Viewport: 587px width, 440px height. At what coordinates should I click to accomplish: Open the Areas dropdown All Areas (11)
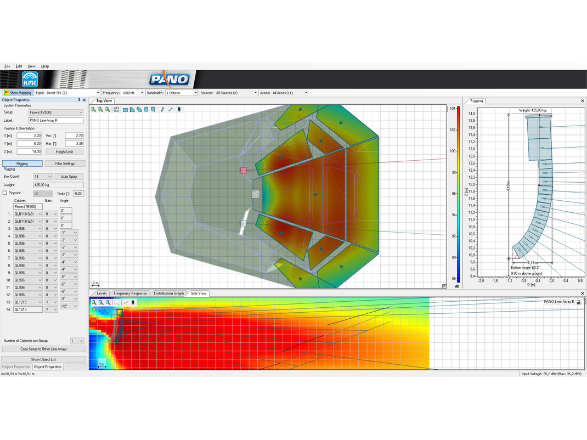coord(290,93)
